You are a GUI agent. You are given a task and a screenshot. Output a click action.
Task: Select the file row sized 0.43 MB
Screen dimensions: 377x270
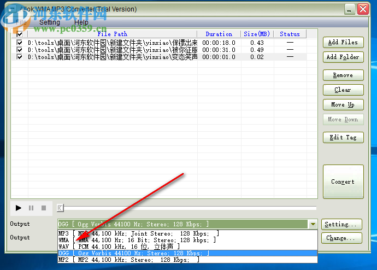click(x=158, y=43)
